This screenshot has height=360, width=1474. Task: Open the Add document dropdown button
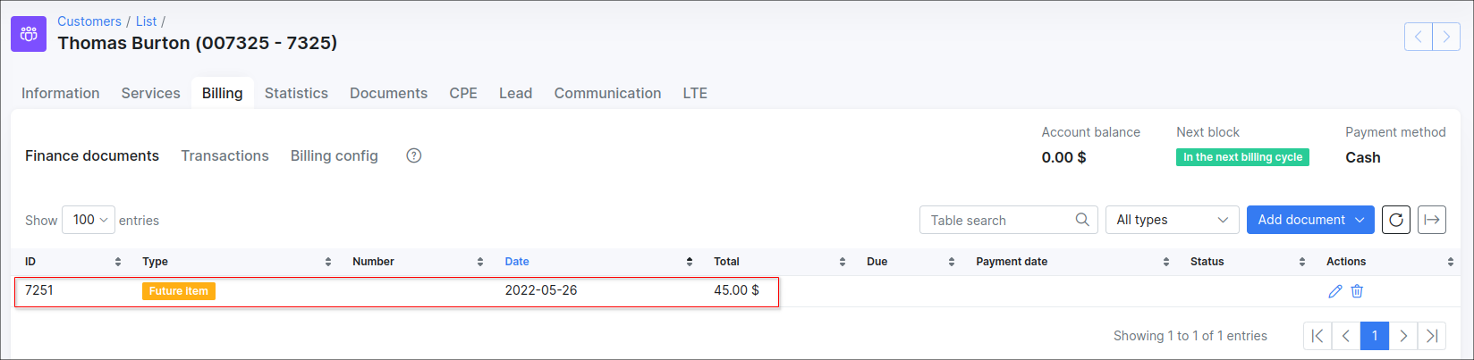tap(1310, 220)
